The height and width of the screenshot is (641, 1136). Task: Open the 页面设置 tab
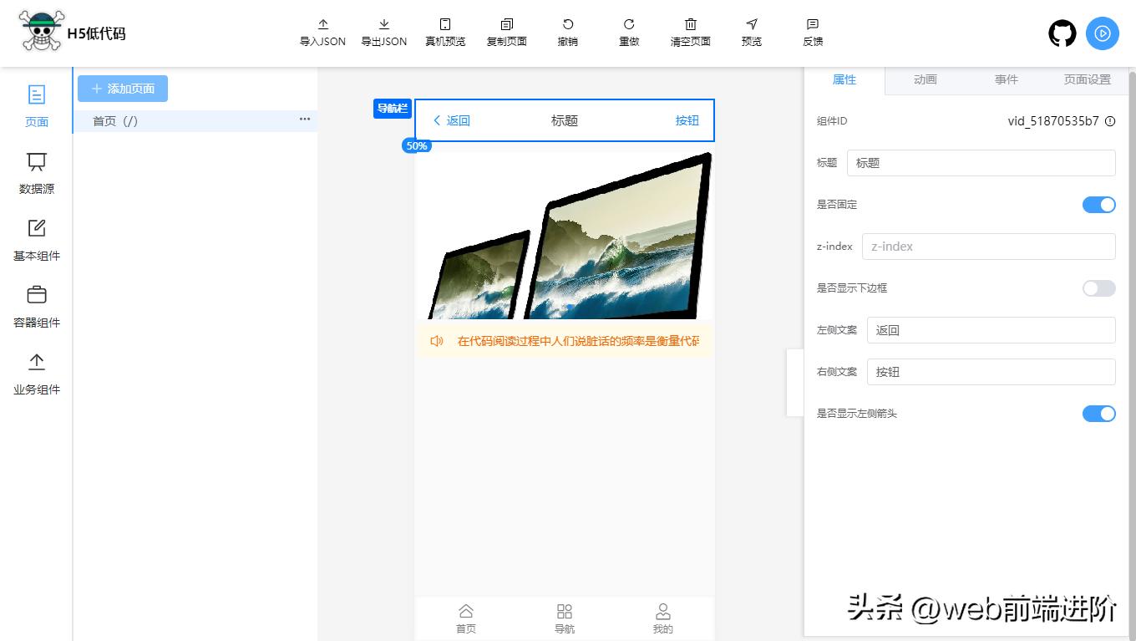coord(1088,79)
